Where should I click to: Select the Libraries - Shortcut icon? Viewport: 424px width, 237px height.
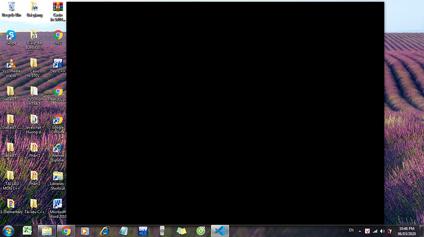point(58,181)
